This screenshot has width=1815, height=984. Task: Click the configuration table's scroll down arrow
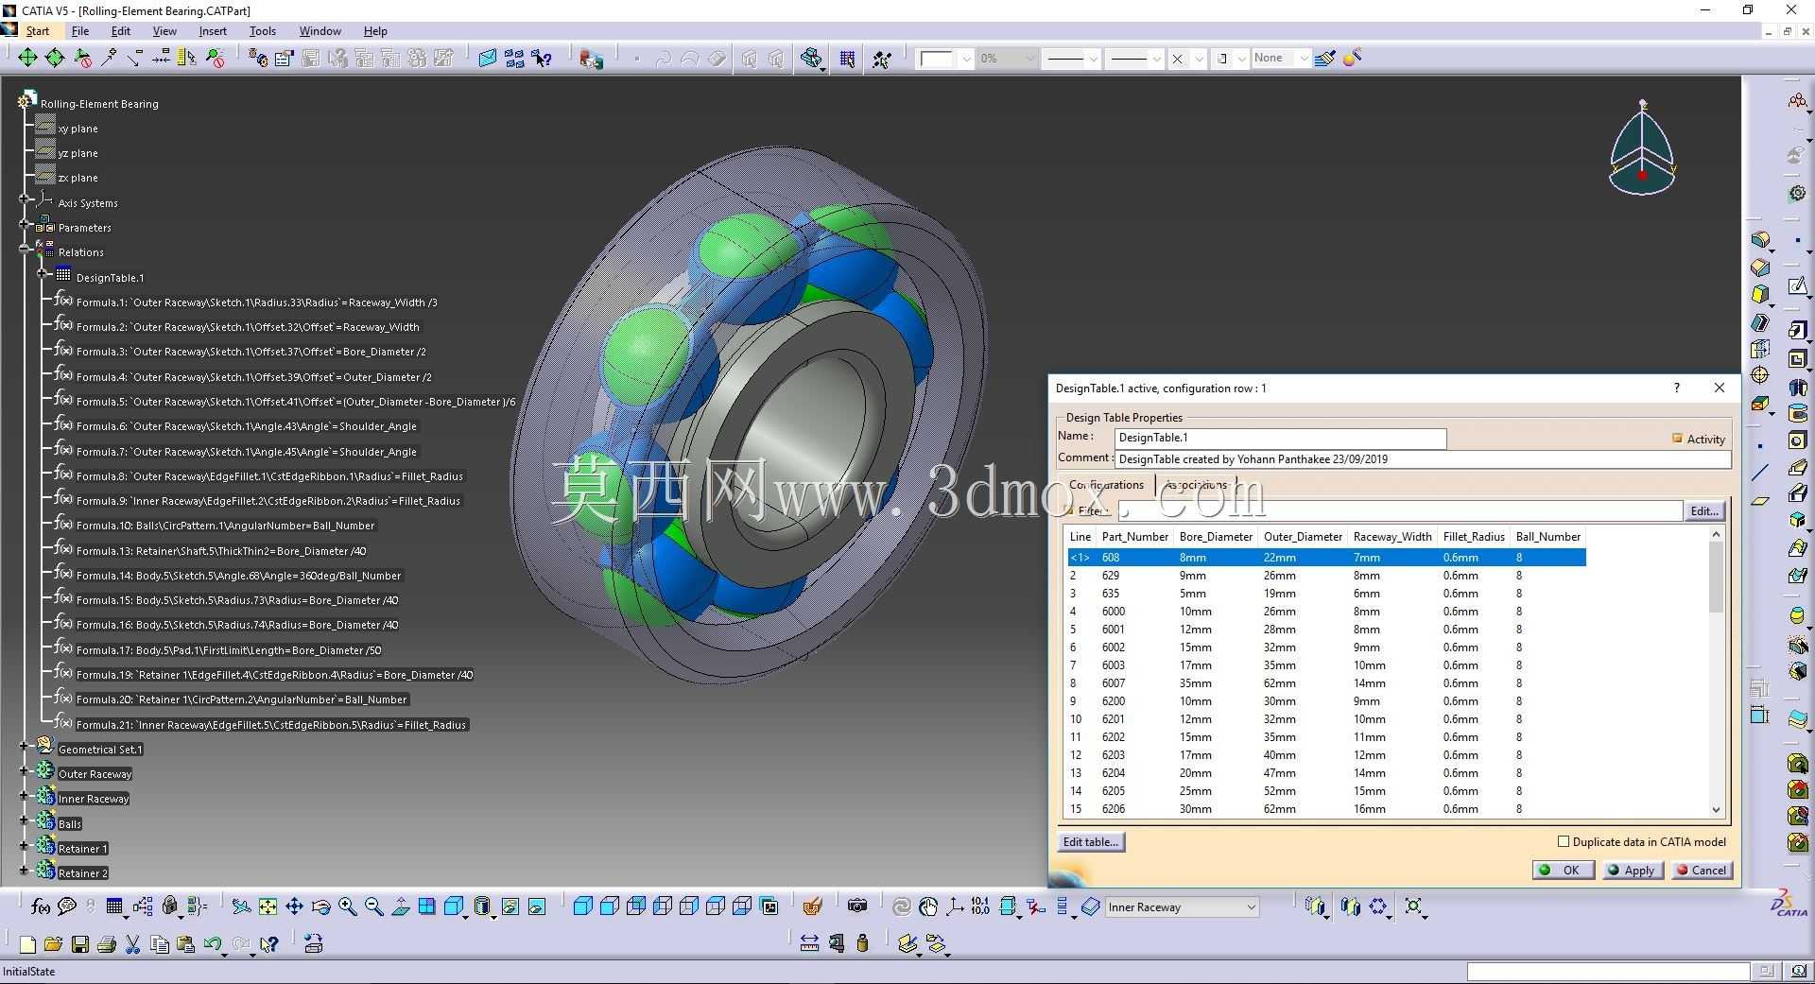[x=1716, y=810]
